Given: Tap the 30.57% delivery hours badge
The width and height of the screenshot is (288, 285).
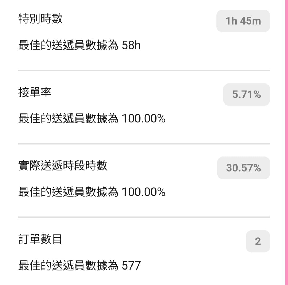Looking at the screenshot, I should click(243, 168).
